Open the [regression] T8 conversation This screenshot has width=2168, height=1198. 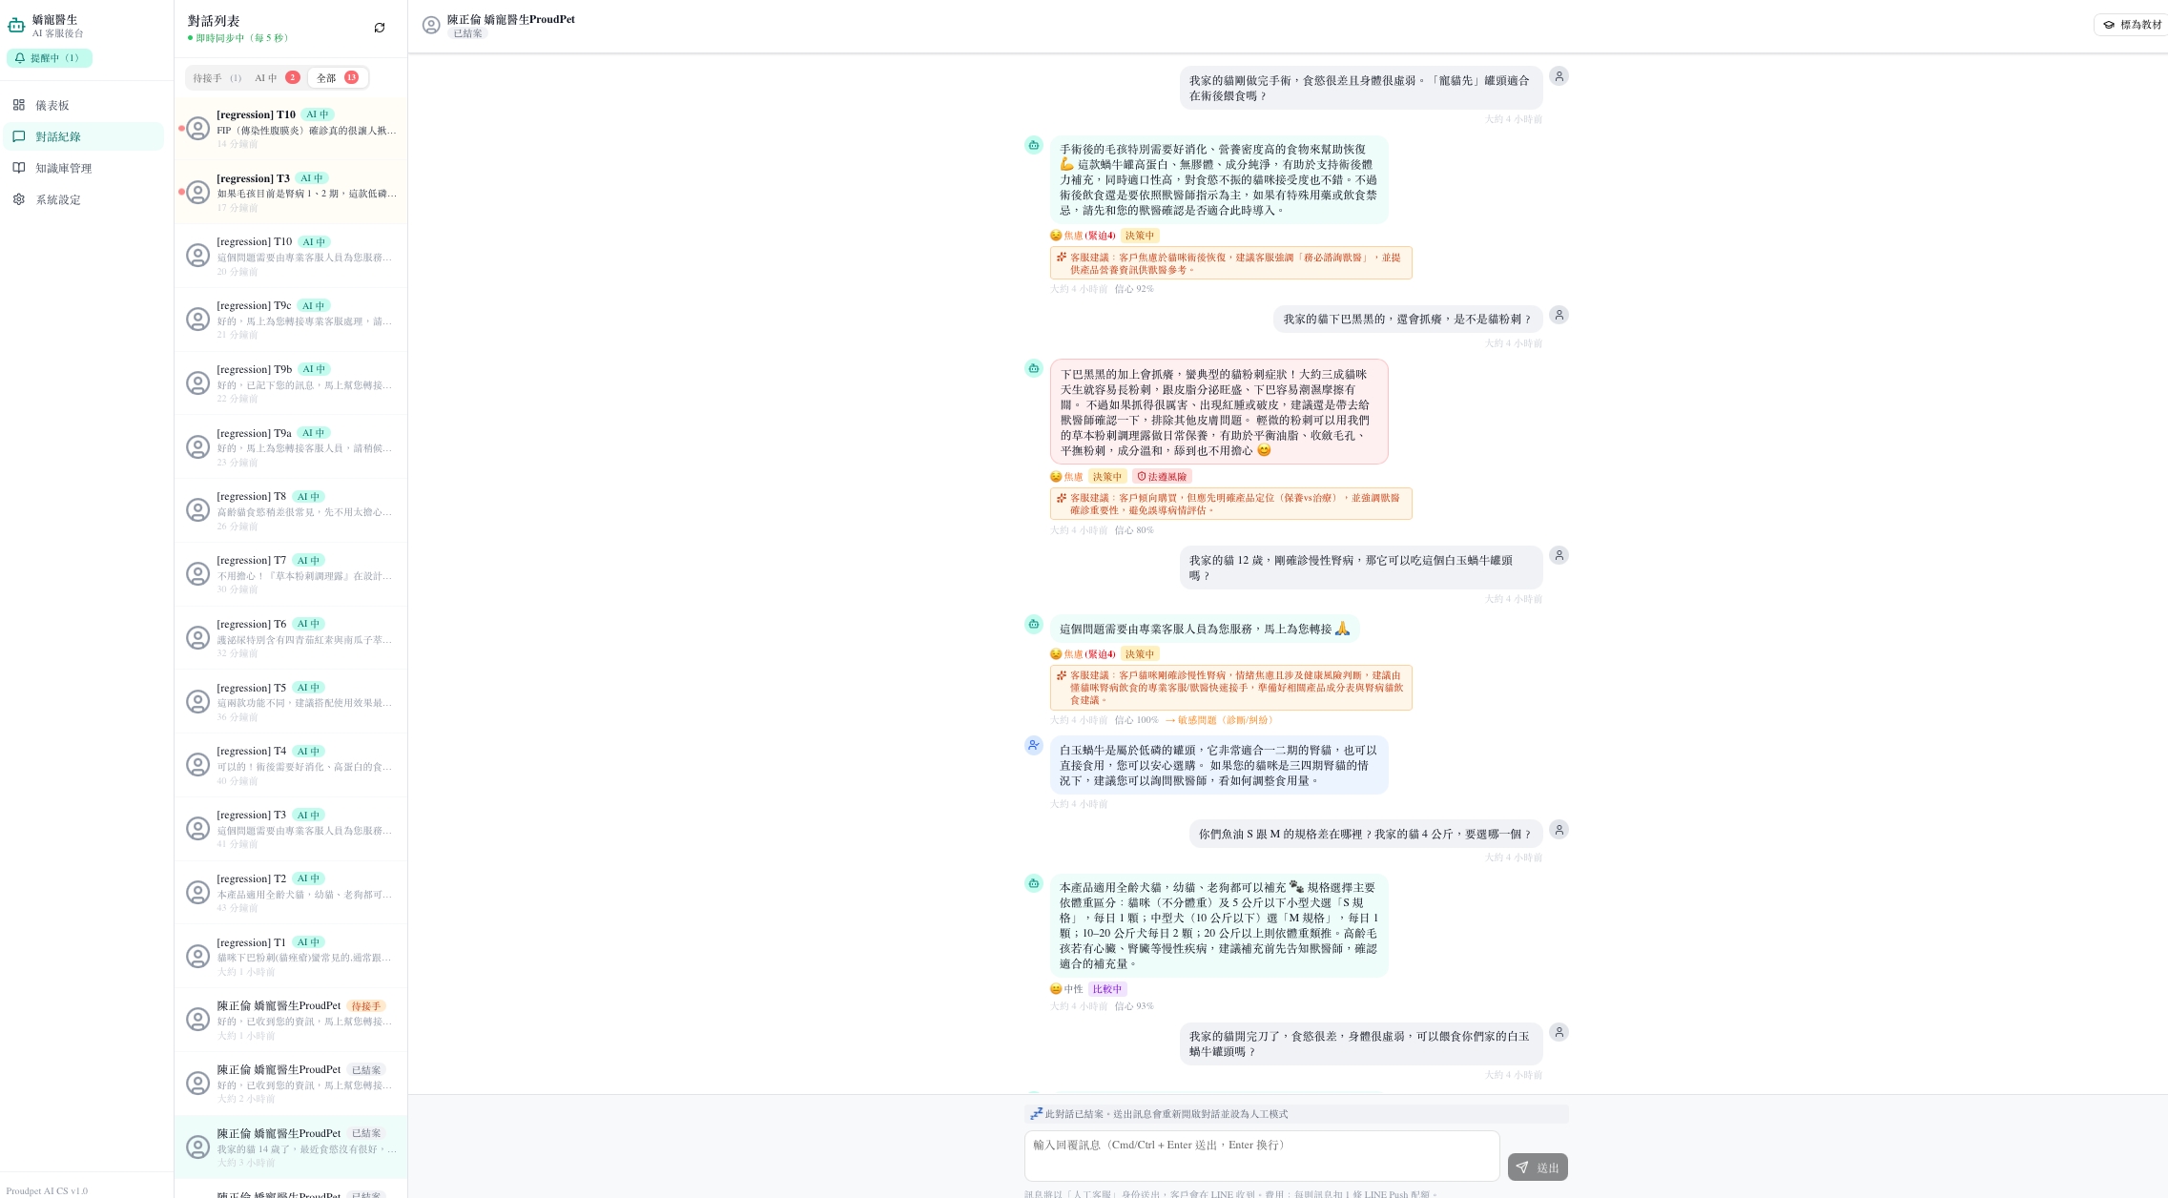click(x=291, y=510)
